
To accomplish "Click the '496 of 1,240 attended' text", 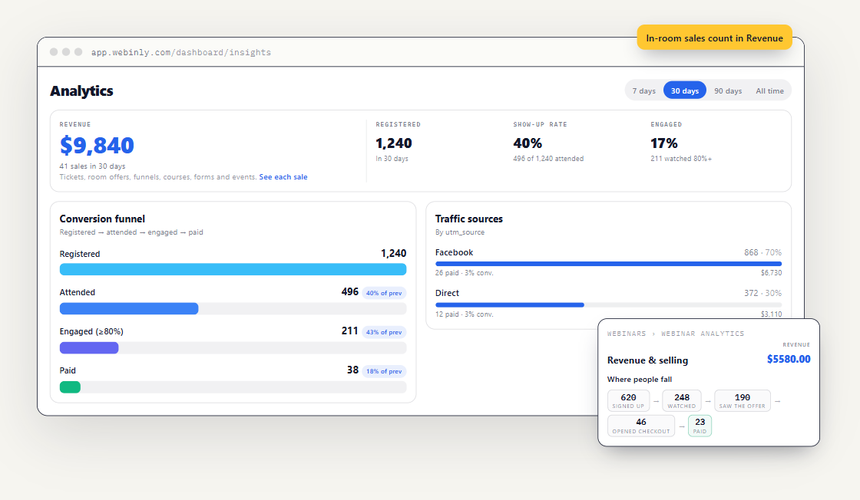I will [x=548, y=159].
